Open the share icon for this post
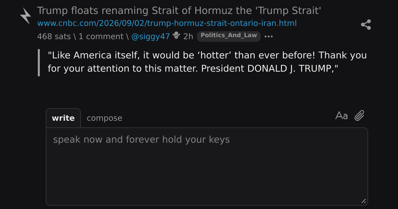 pyautogui.click(x=366, y=25)
